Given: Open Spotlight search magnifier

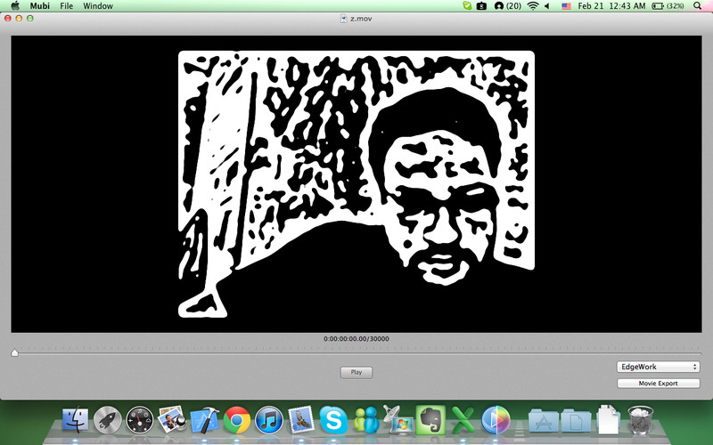Looking at the screenshot, I should point(697,6).
